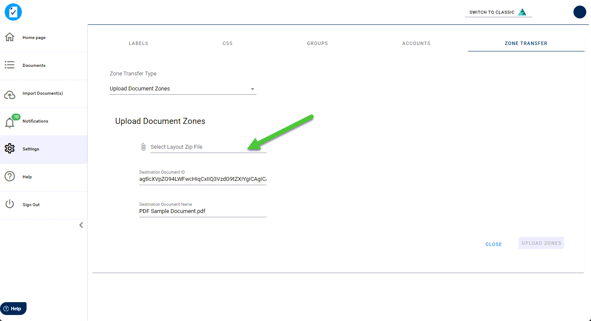Click the Upload Zones button
The width and height of the screenshot is (591, 321).
(x=541, y=243)
